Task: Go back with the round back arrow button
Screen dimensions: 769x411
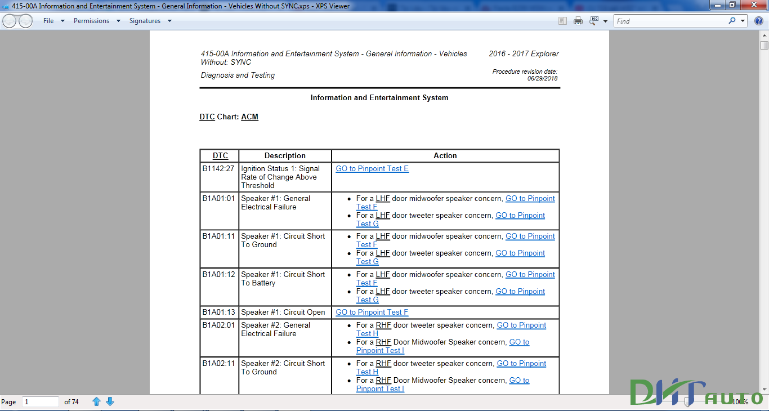Action: point(10,21)
